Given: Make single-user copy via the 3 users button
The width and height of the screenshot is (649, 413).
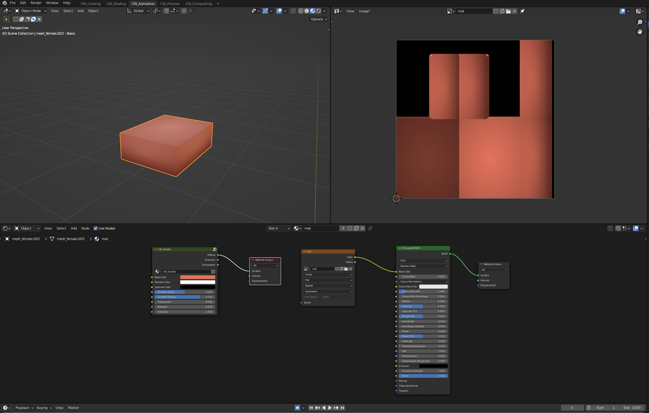Looking at the screenshot, I should click(343, 228).
